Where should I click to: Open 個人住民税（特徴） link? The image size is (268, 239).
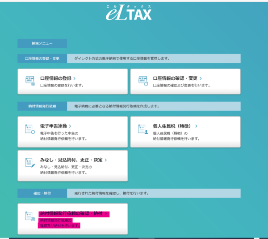[172, 126]
